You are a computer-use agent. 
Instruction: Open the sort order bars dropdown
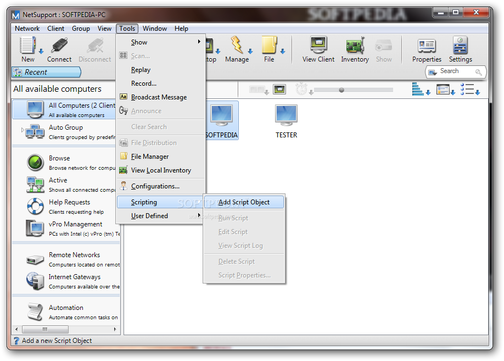421,89
